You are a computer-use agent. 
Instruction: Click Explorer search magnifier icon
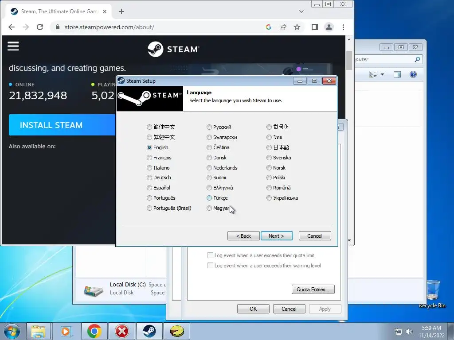point(417,59)
